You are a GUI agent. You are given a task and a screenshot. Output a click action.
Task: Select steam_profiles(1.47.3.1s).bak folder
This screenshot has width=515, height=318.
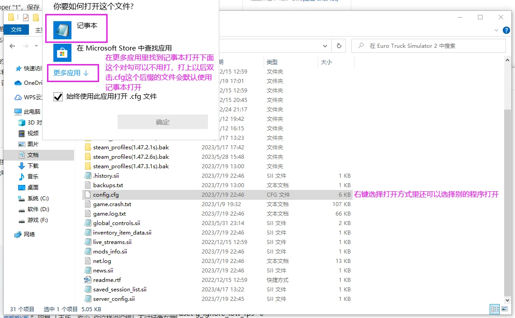(131, 166)
